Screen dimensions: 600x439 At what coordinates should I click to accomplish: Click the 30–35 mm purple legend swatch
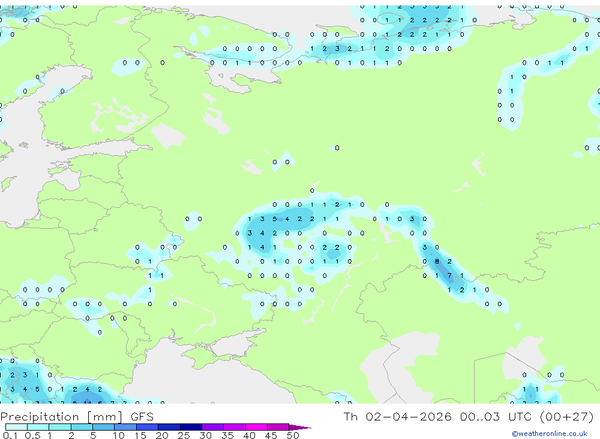coord(213,427)
